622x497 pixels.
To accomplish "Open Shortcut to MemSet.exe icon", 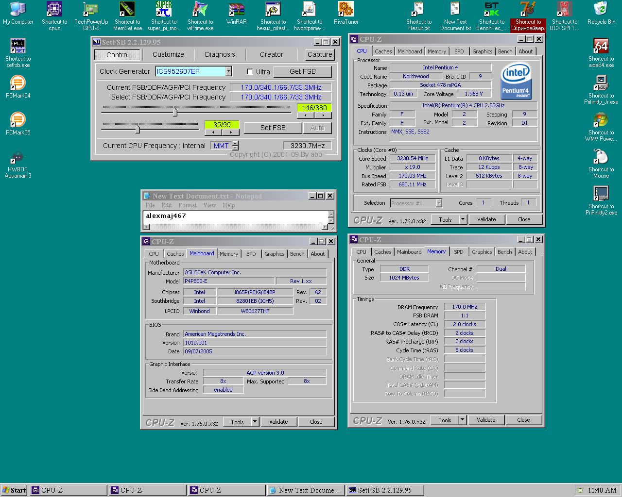I will [127, 16].
